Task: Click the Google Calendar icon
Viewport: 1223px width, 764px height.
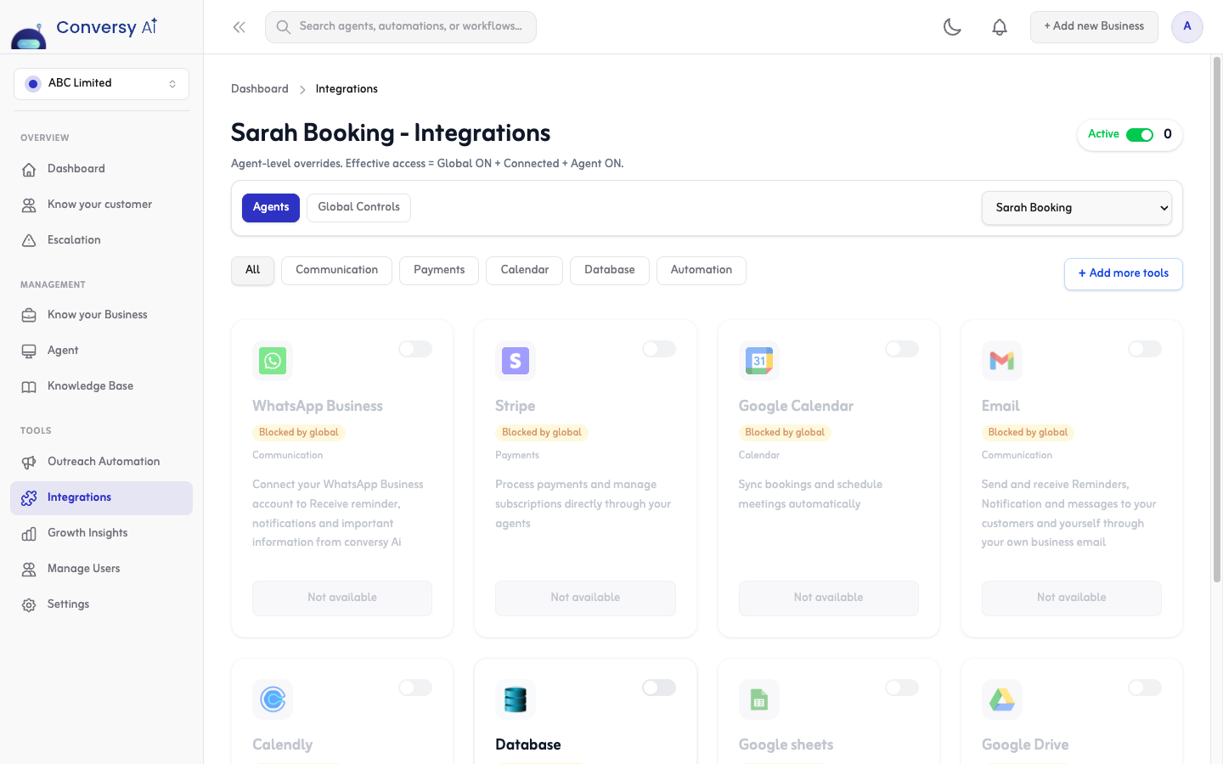Action: point(759,361)
